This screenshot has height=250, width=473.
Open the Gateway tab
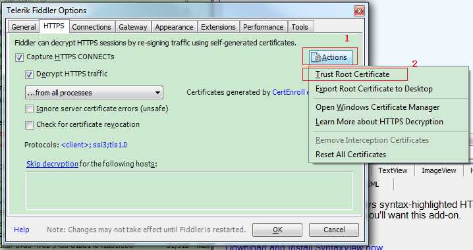point(132,27)
